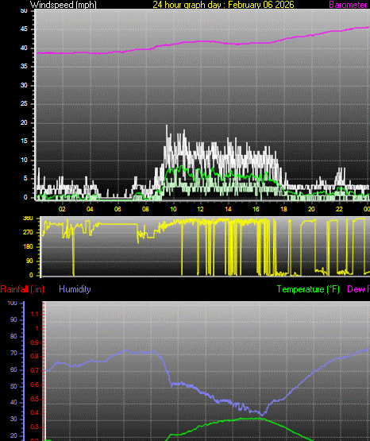Click the '12' hour tick on time axis
The width and height of the screenshot is (370, 441).
[x=200, y=209]
